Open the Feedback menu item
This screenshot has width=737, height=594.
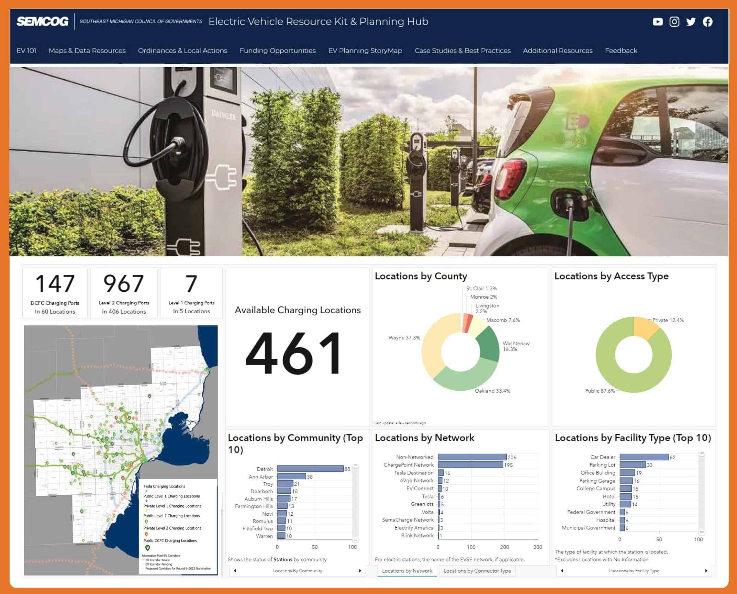click(x=621, y=51)
